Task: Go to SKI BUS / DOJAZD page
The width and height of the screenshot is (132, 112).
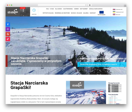Action: (x=76, y=13)
